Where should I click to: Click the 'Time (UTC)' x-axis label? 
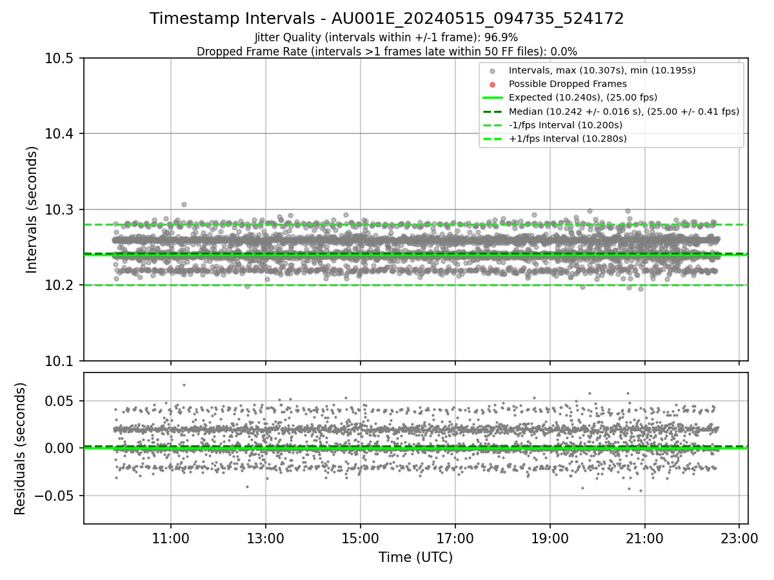pos(415,557)
